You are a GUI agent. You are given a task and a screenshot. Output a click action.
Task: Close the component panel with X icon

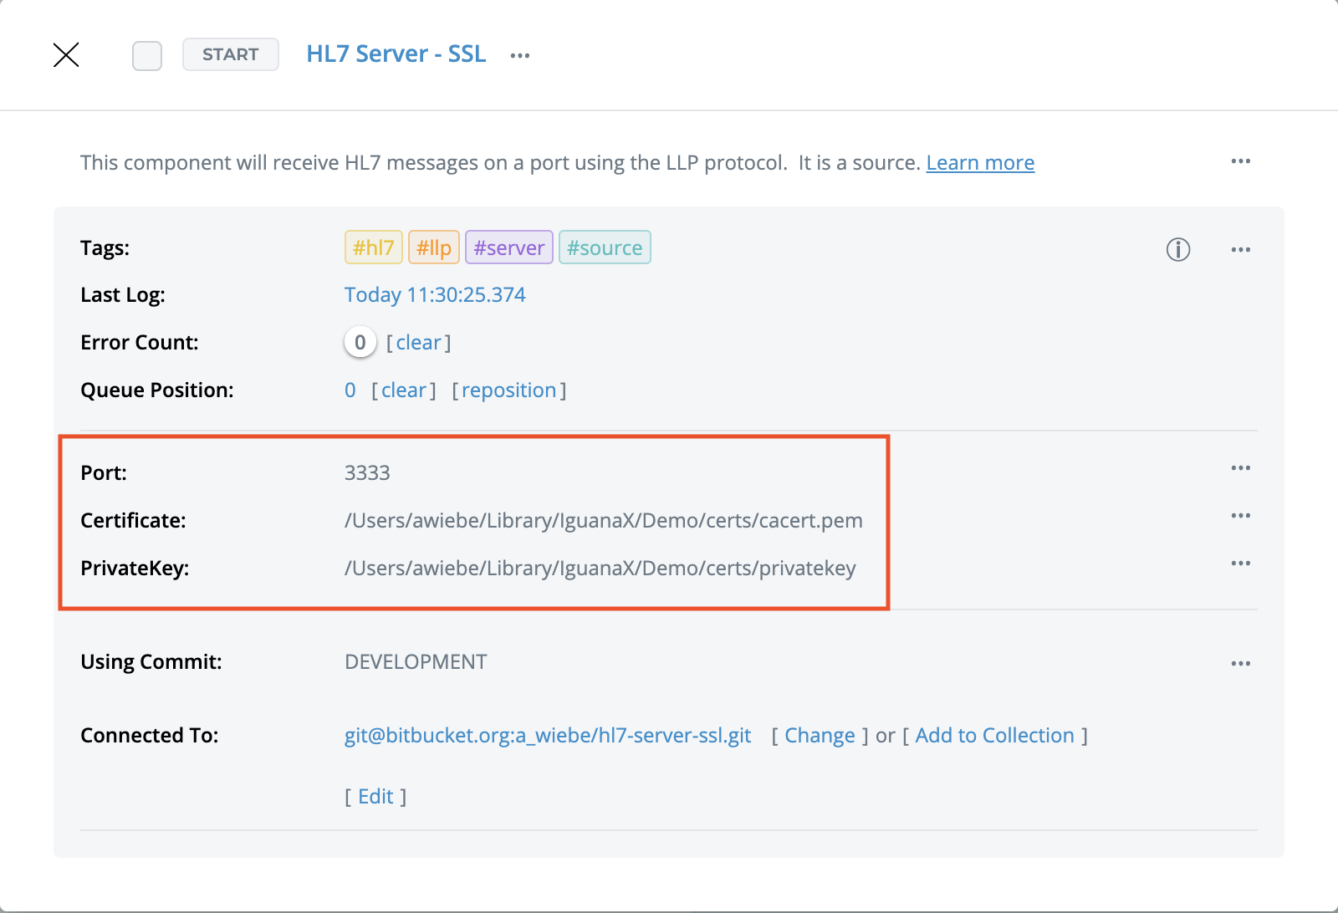pyautogui.click(x=66, y=55)
